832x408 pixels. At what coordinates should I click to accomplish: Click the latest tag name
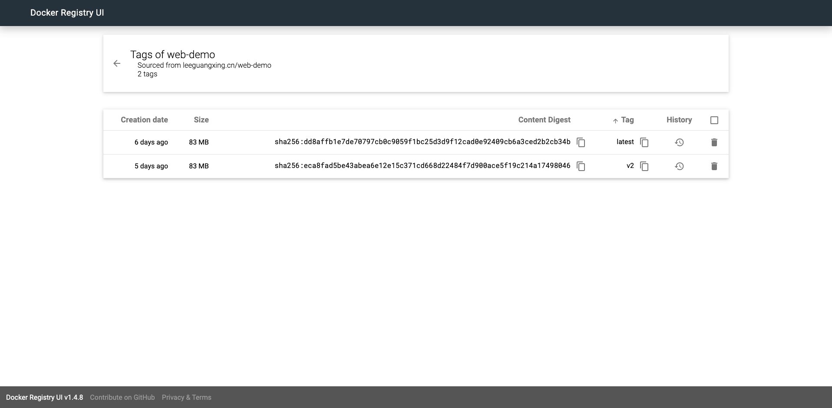625,142
